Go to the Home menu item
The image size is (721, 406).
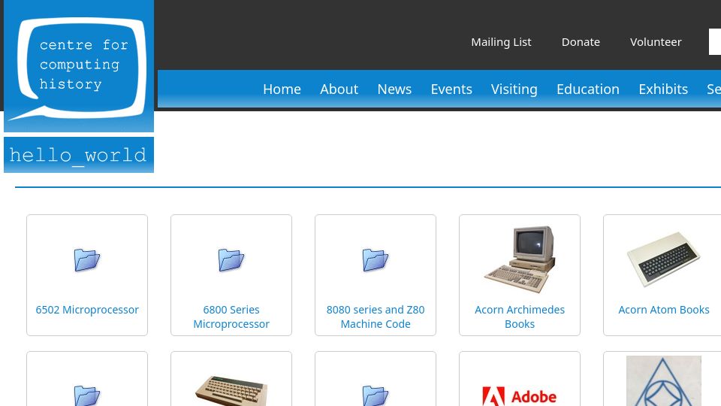282,89
